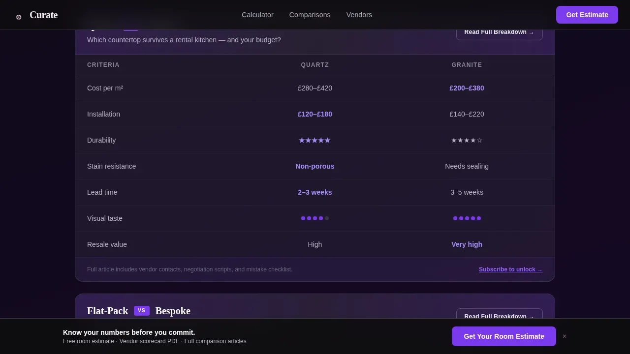This screenshot has width=630, height=354.
Task: Click Get Your Room Estimate button
Action: (x=504, y=336)
